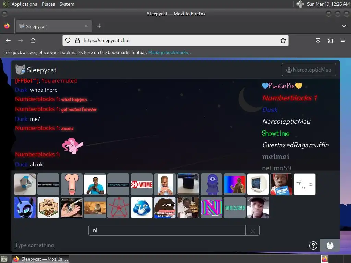The height and width of the screenshot is (263, 351).
Task: Open Firefox View icon left of tabs
Action: pyautogui.click(x=7, y=26)
